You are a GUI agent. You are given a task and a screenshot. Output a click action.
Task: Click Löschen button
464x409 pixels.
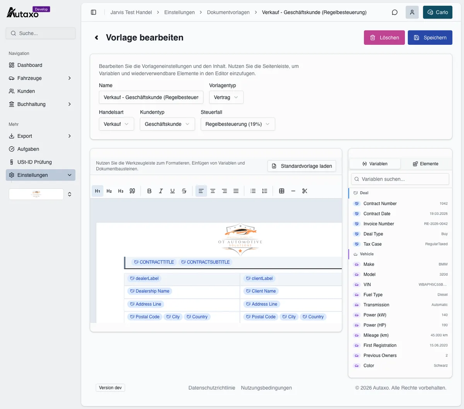(384, 37)
